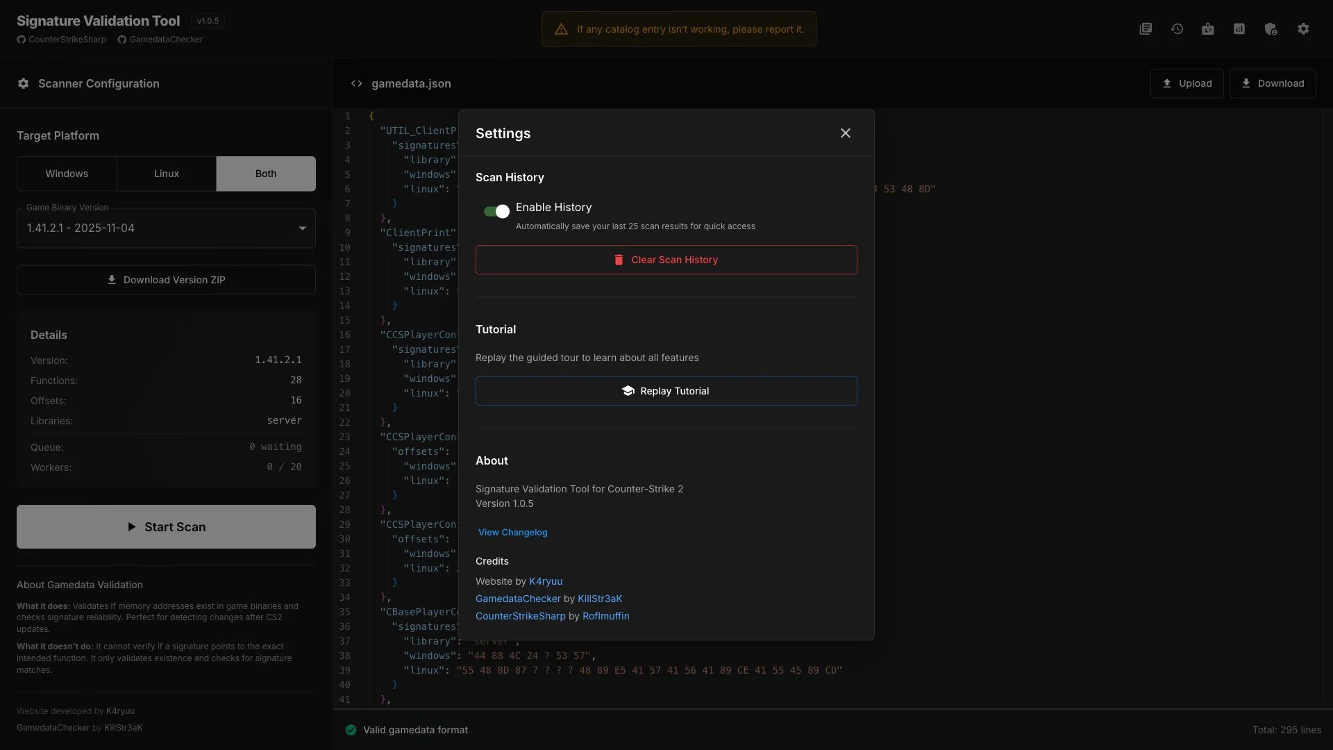1333x750 pixels.
Task: Click Clear Scan History button
Action: pyautogui.click(x=666, y=260)
